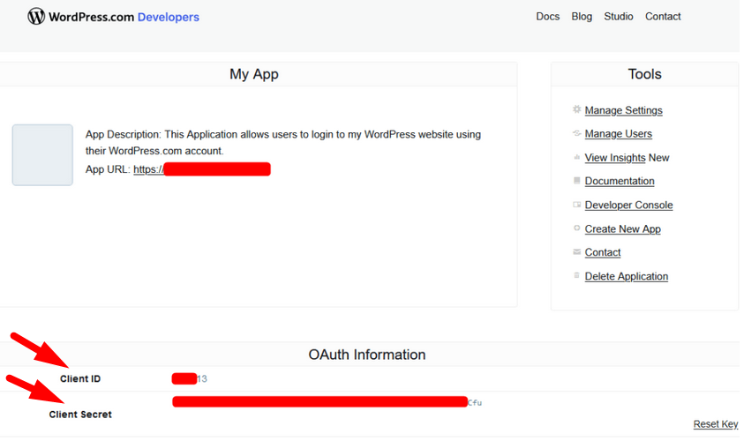Click the app icon placeholder thumbnail

click(x=42, y=155)
